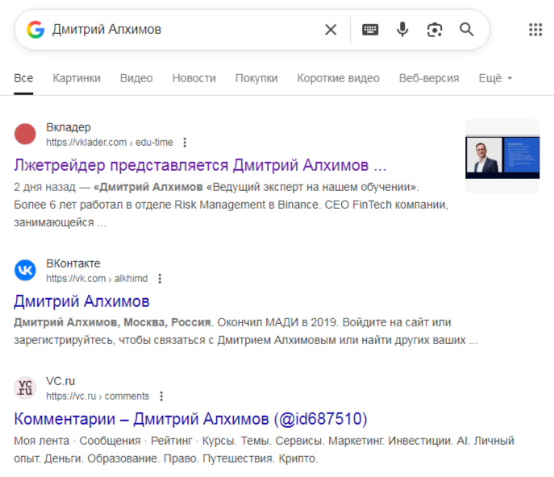Click the vc.ru › comments URL
The height and width of the screenshot is (477, 554).
(x=98, y=396)
